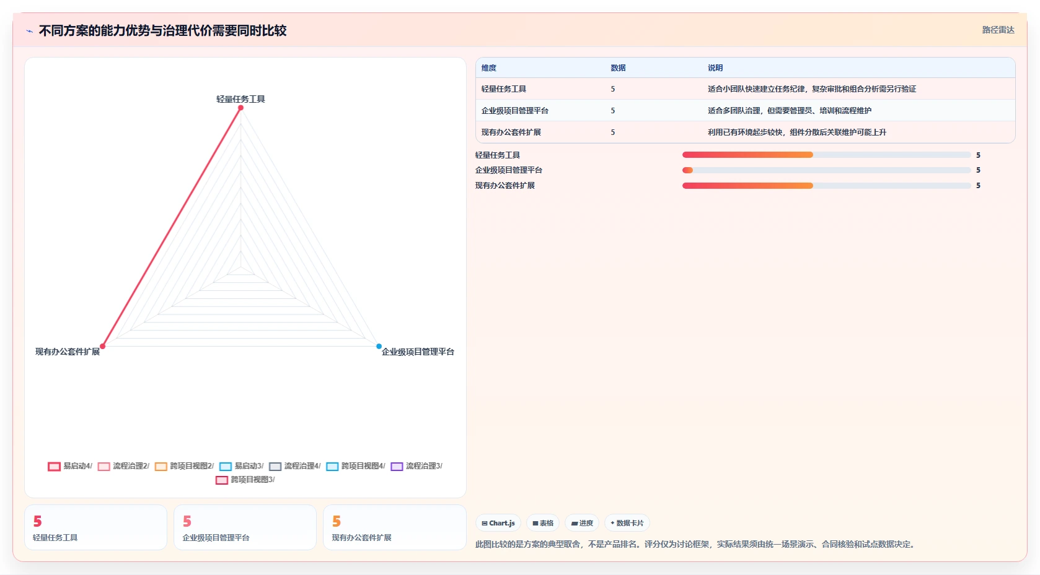1040x575 pixels.
Task: Click the 路径雷达 label in the header
Action: tap(998, 30)
